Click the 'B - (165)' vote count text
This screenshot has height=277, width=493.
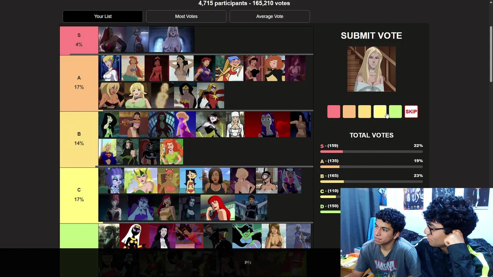coord(329,176)
